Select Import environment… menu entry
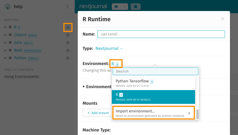 (154, 113)
